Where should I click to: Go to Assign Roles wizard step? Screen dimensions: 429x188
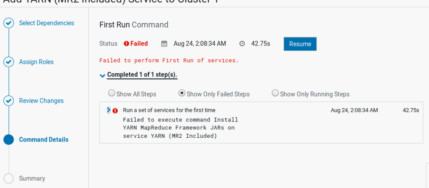pos(37,62)
